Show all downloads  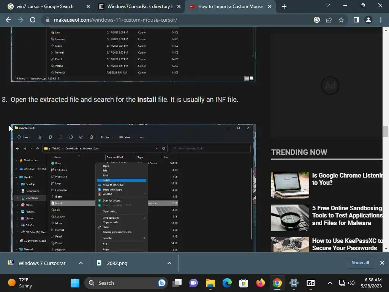360,263
